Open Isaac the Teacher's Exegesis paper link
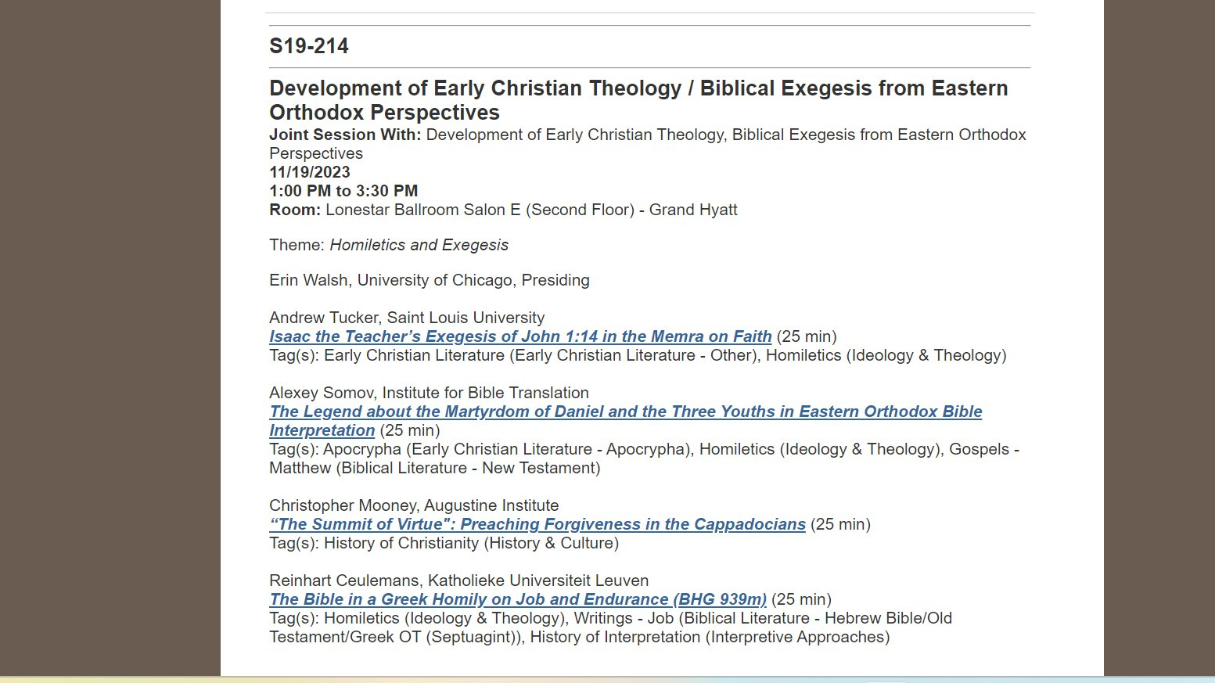Viewport: 1215px width, 683px height. coord(520,336)
